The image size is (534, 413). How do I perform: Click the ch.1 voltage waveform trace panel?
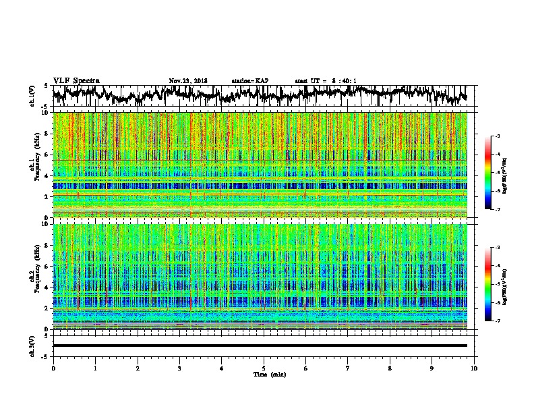click(265, 96)
